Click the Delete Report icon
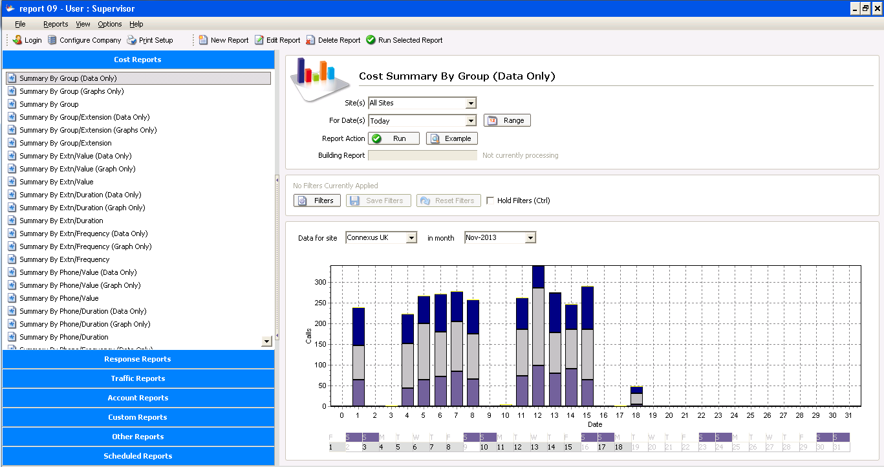Screen dimensions: 884x467 311,40
